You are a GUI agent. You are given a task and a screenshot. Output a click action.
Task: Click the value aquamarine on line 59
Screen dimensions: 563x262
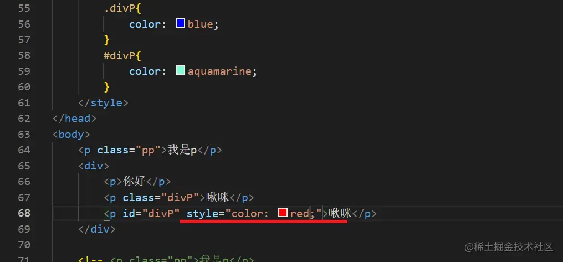tap(219, 71)
